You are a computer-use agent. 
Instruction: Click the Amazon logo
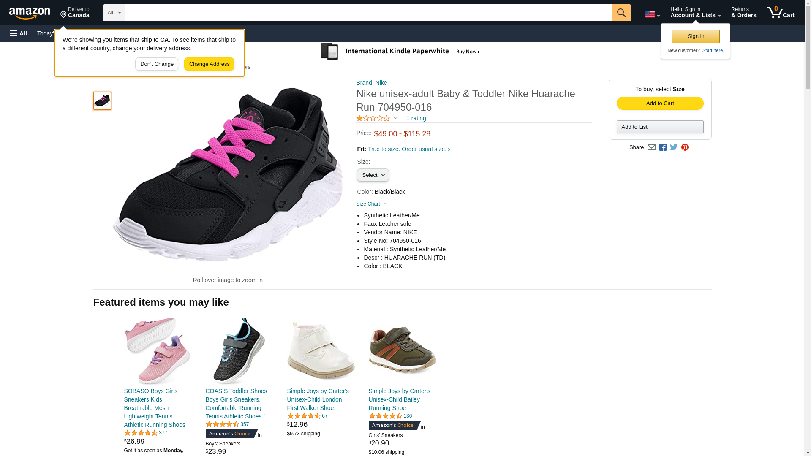(x=30, y=13)
